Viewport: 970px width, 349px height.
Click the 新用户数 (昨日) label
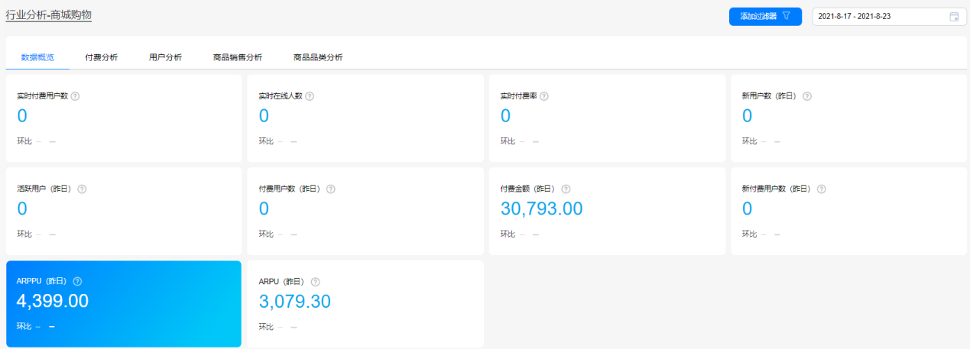[x=770, y=96]
